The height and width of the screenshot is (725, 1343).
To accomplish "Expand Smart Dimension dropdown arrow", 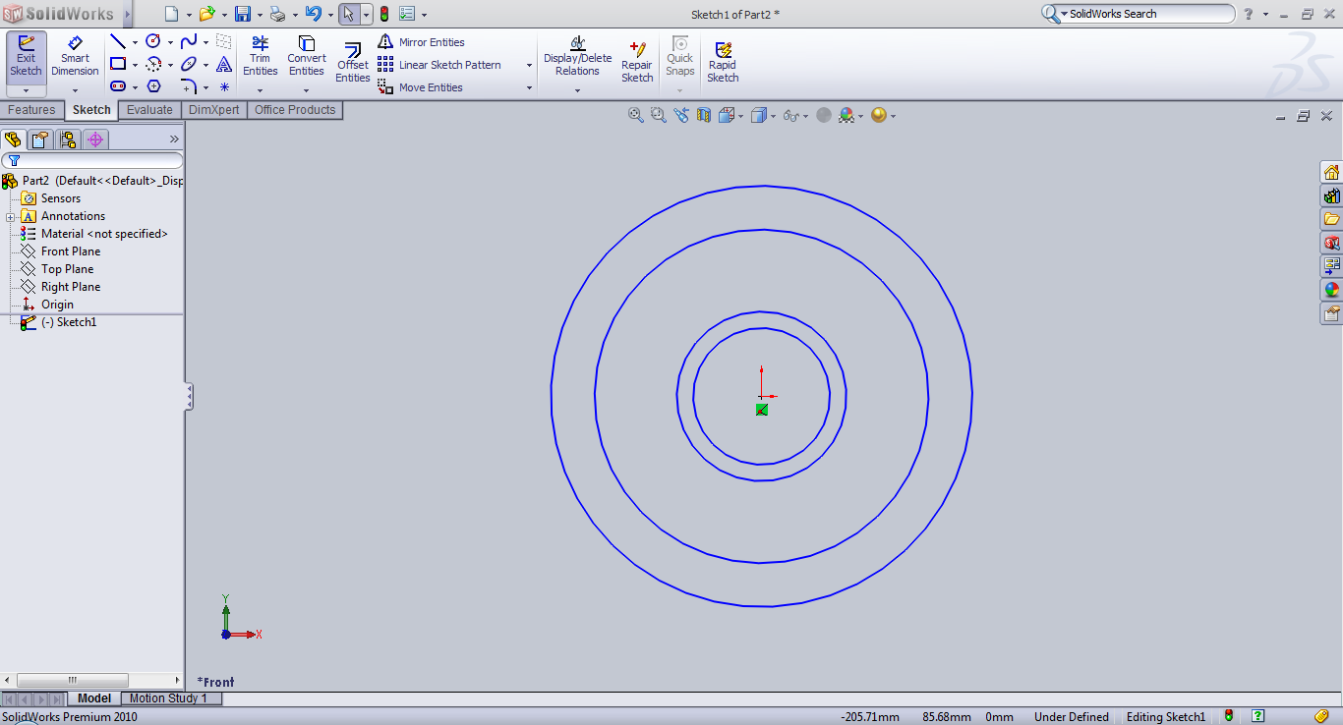I will (x=75, y=90).
